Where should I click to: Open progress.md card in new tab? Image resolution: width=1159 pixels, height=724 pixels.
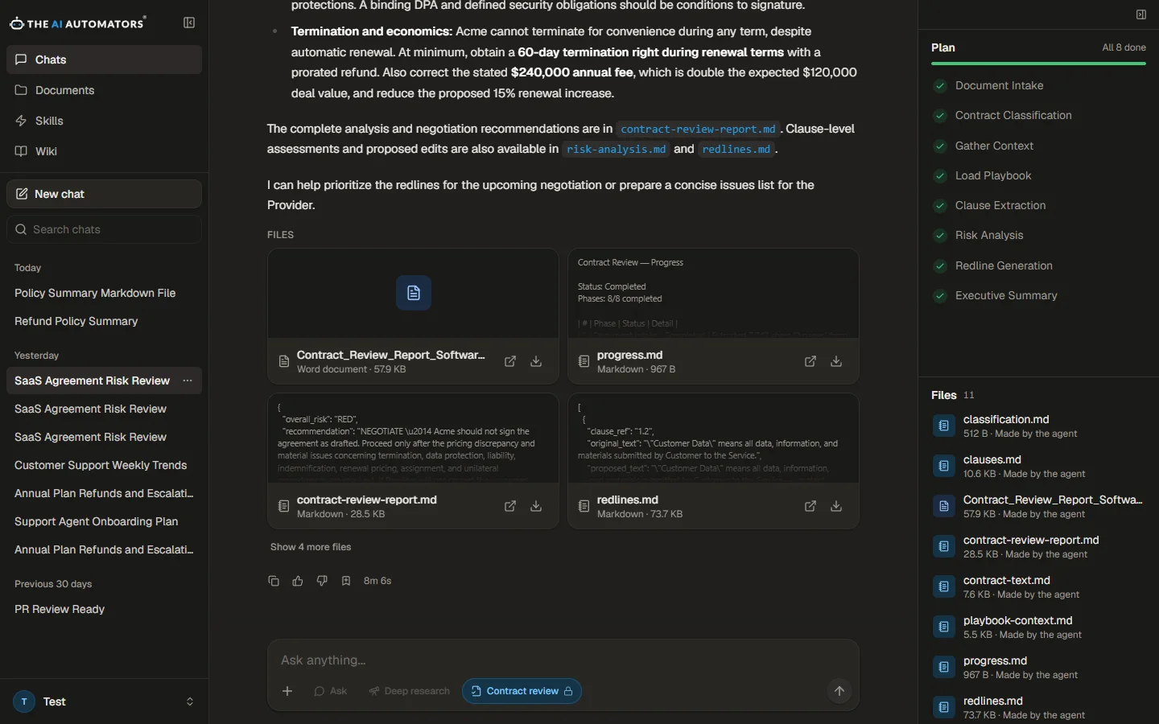pyautogui.click(x=810, y=362)
